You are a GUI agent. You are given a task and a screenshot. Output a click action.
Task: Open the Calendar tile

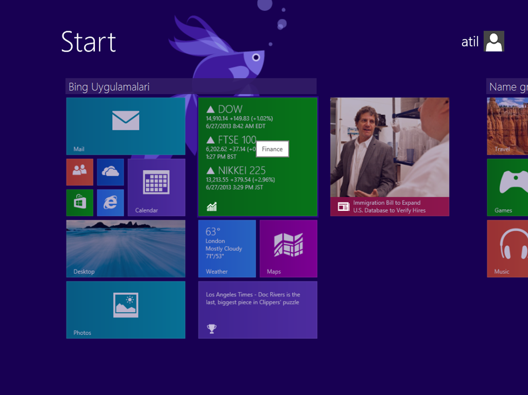tap(156, 187)
